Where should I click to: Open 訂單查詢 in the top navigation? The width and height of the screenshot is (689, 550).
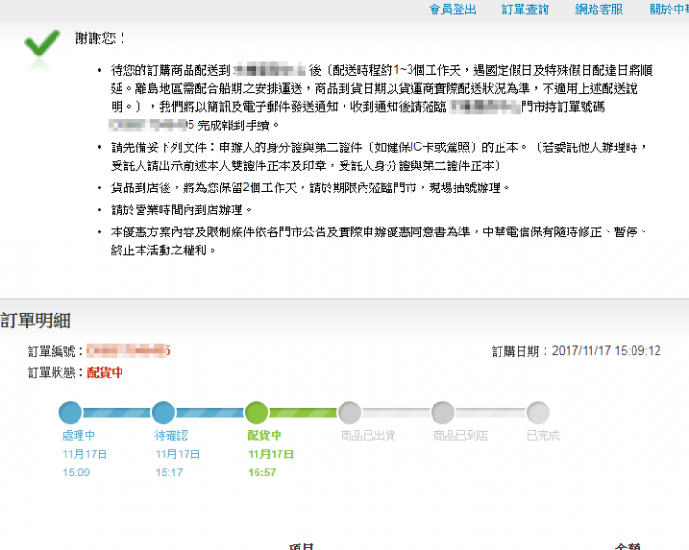click(x=525, y=10)
